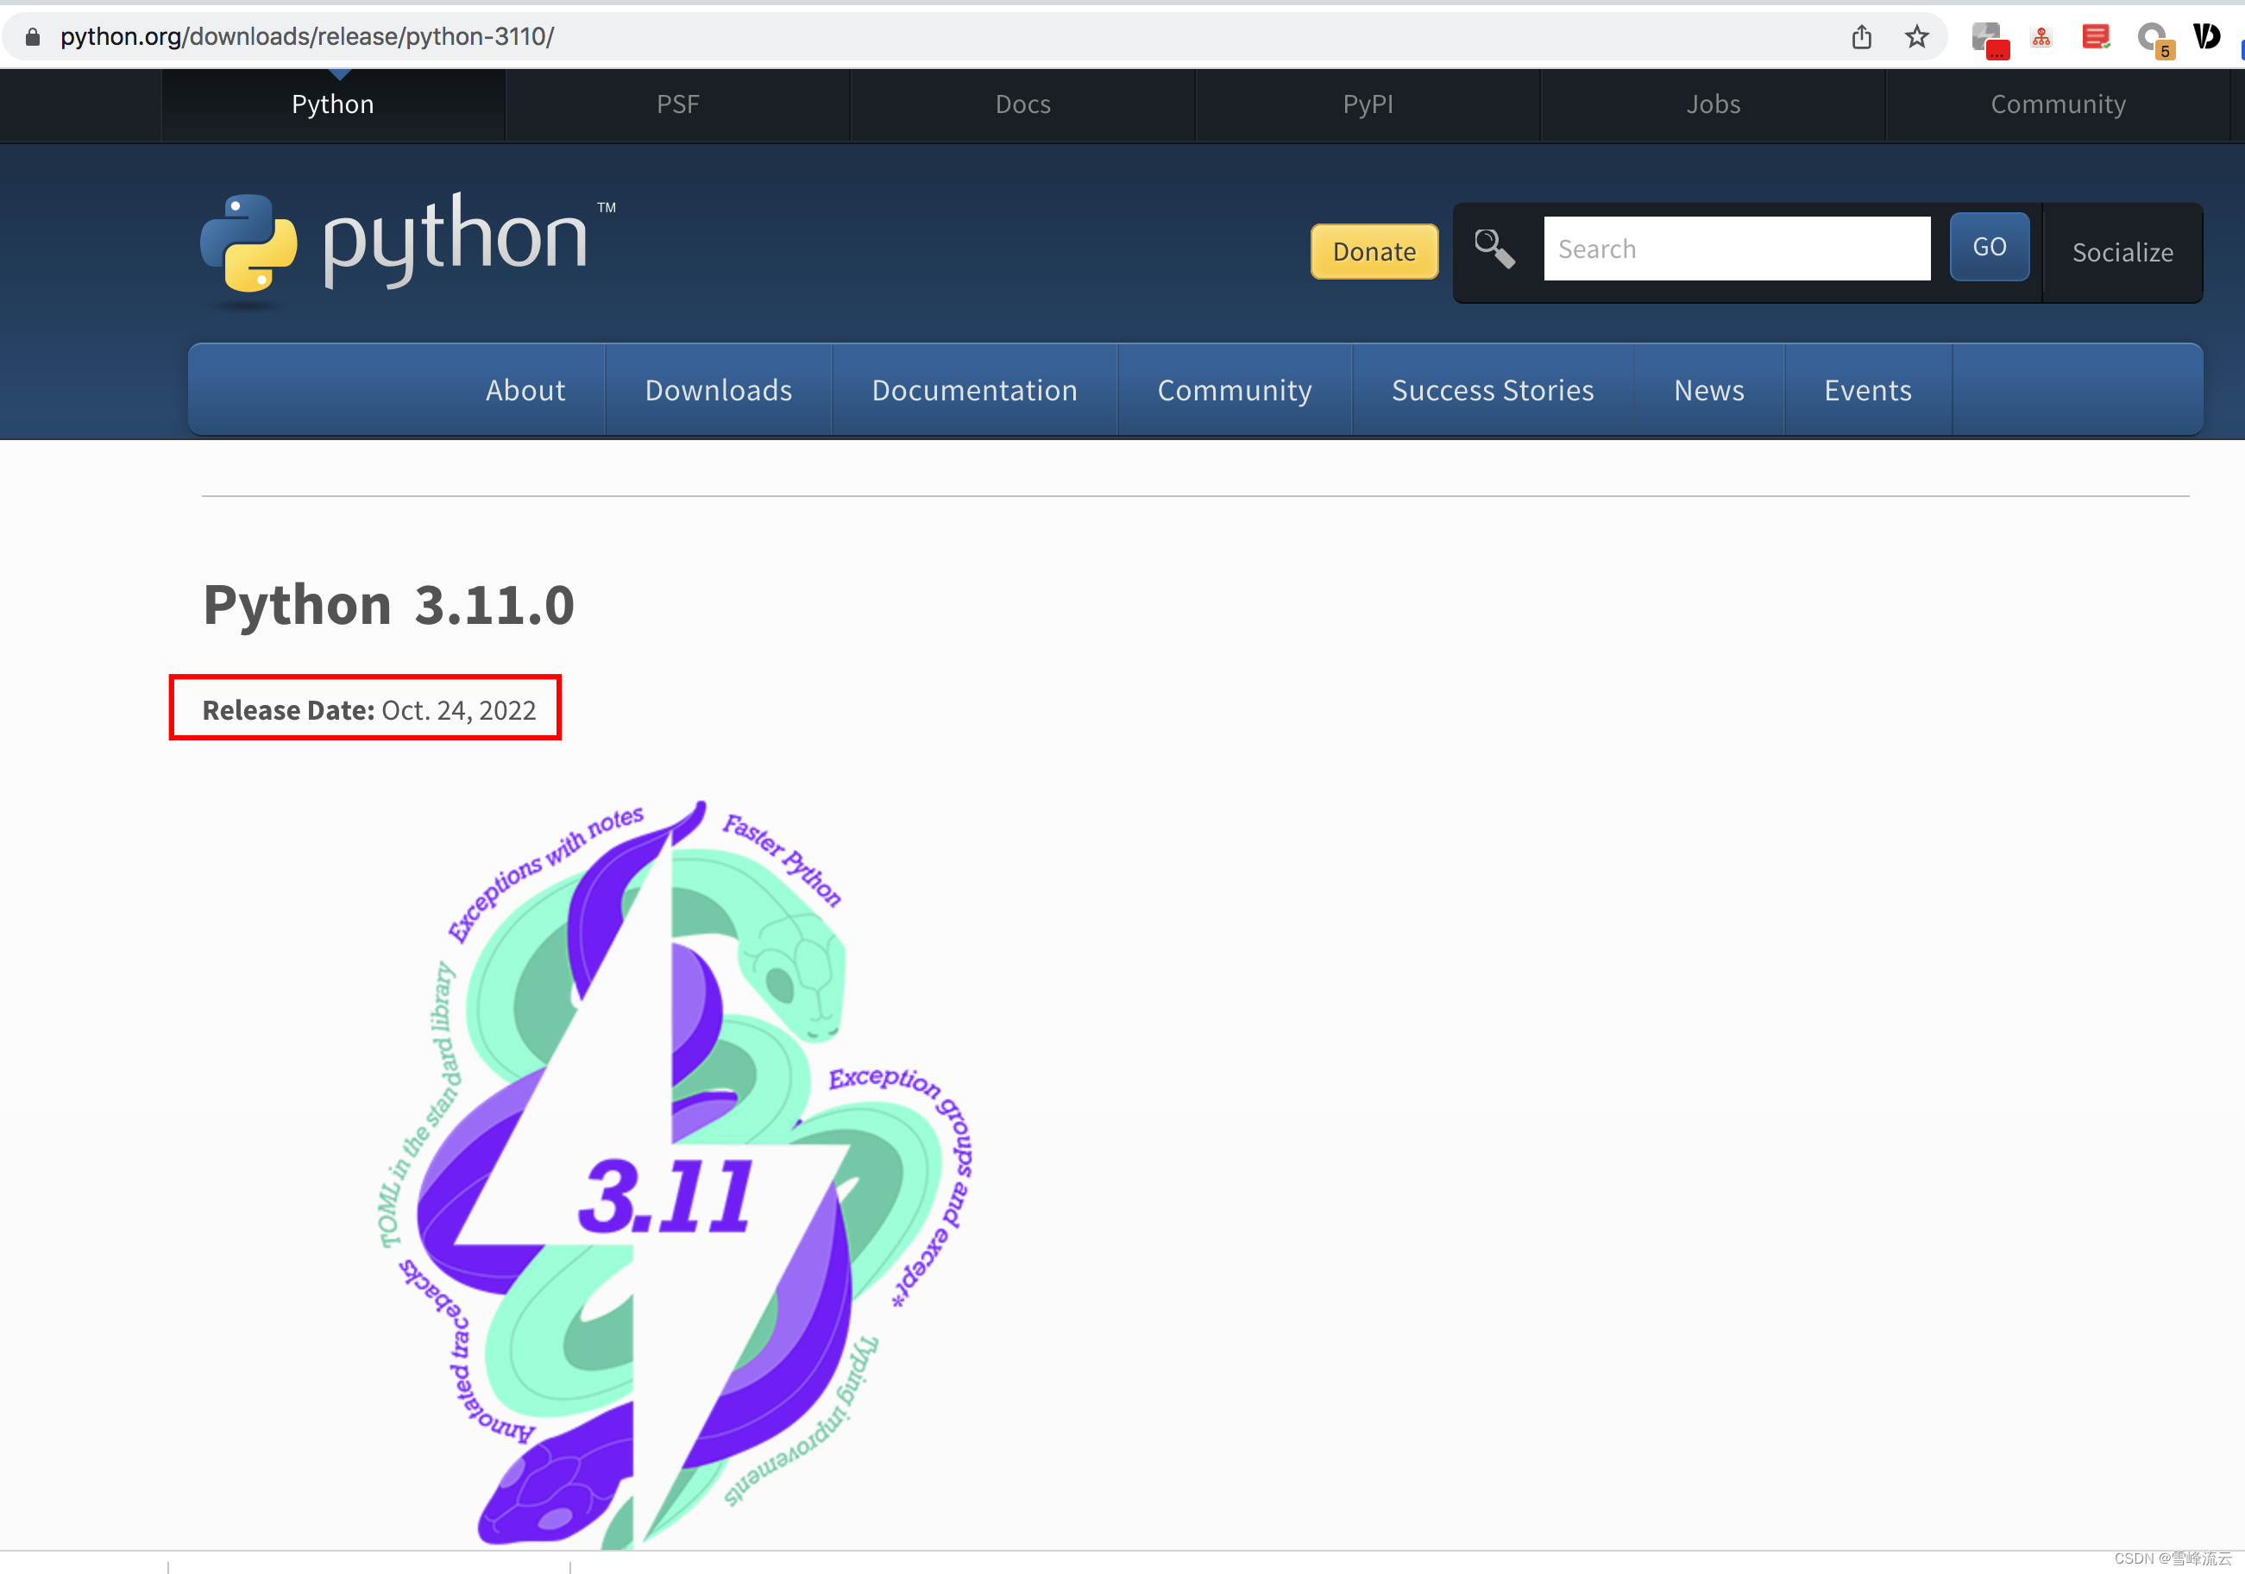Click the magnifying glass search icon

click(x=1494, y=249)
